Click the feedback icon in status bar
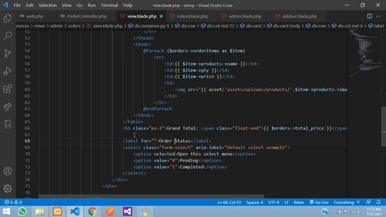This screenshot has height=217, width=386. (369, 202)
